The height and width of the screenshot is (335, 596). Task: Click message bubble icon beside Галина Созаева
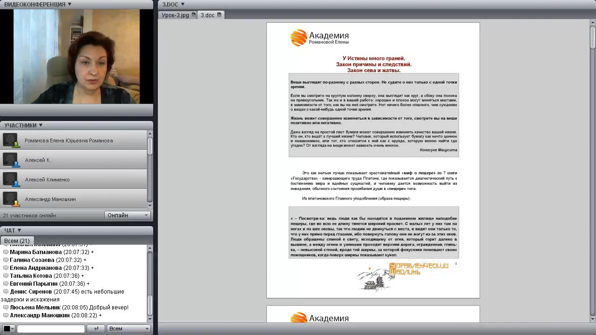pos(6,260)
